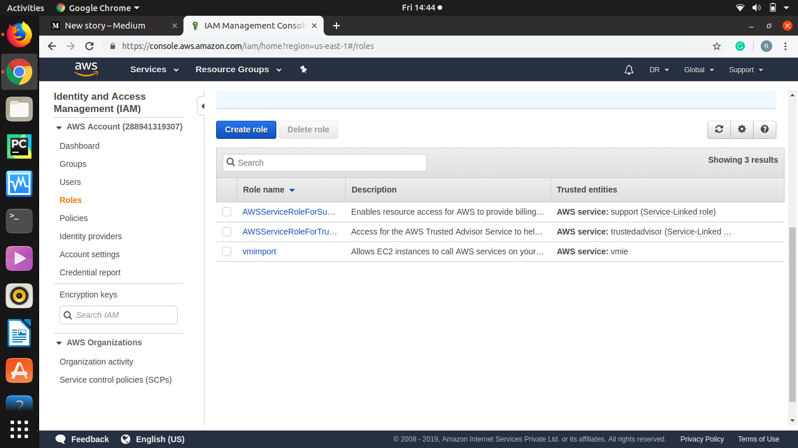The image size is (798, 448).
Task: Show the applications grid
Action: pyautogui.click(x=19, y=429)
